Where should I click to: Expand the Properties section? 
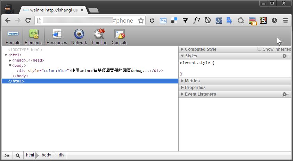point(195,88)
